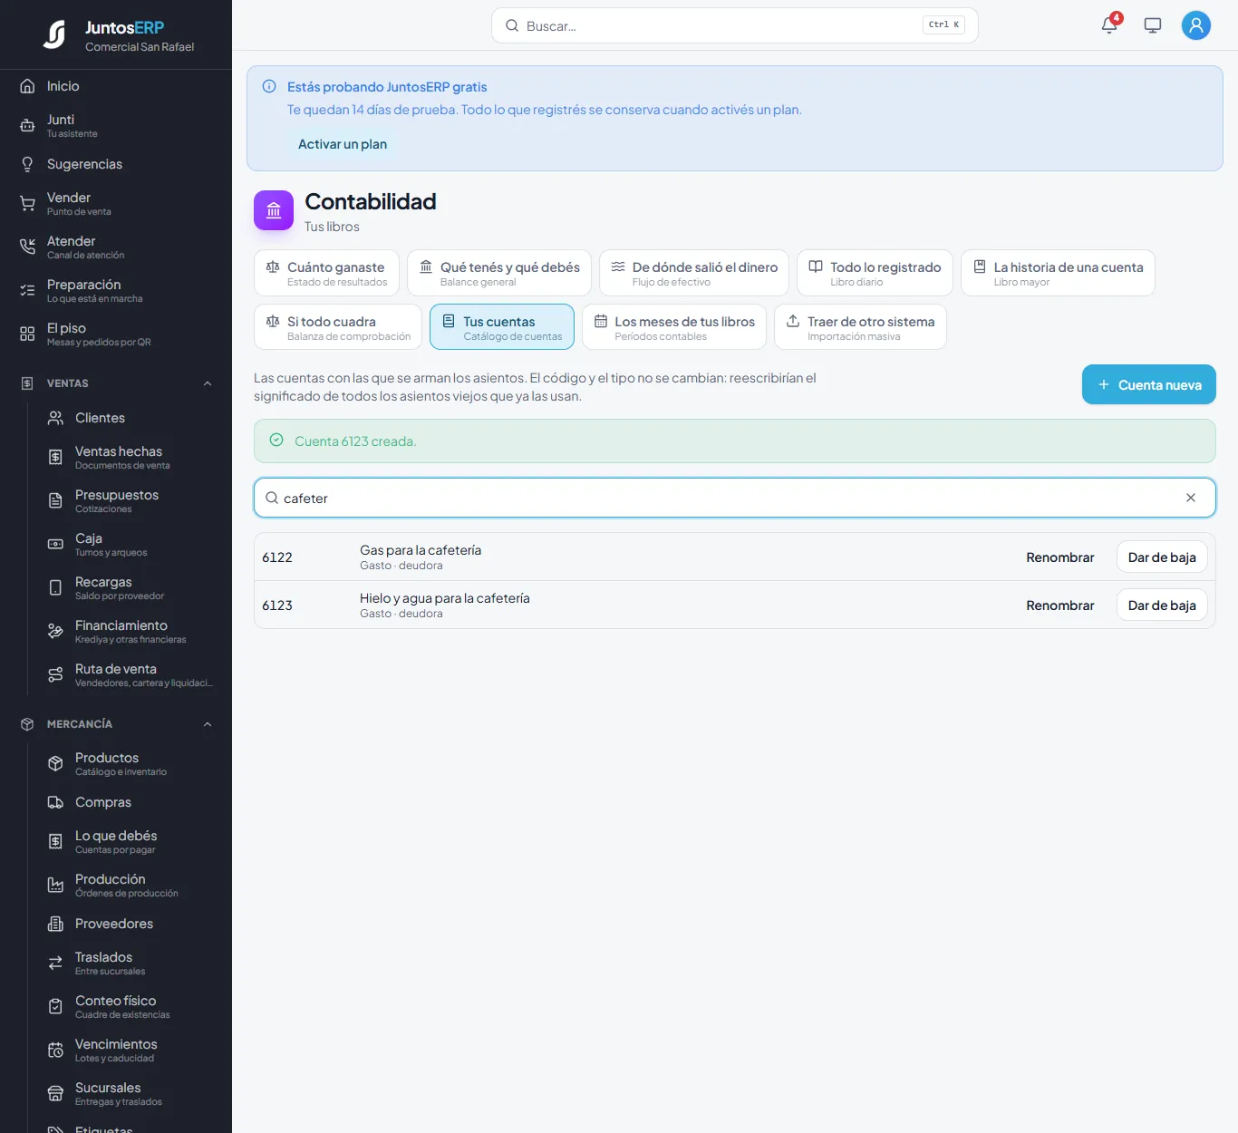Click the Productos box icon
The image size is (1238, 1133).
pos(55,764)
